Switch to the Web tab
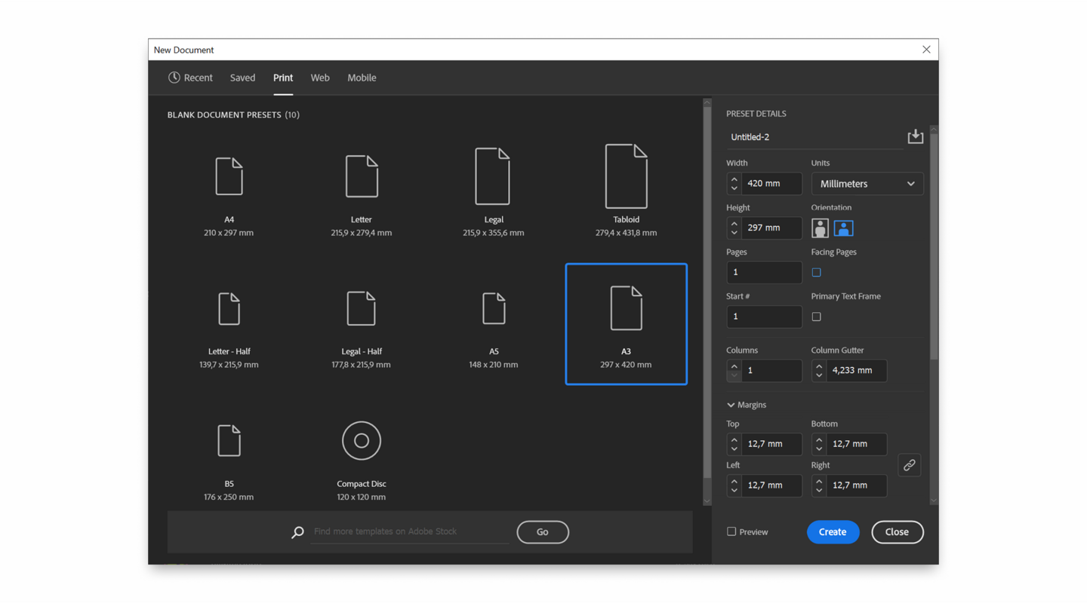This screenshot has width=1087, height=603. click(320, 78)
